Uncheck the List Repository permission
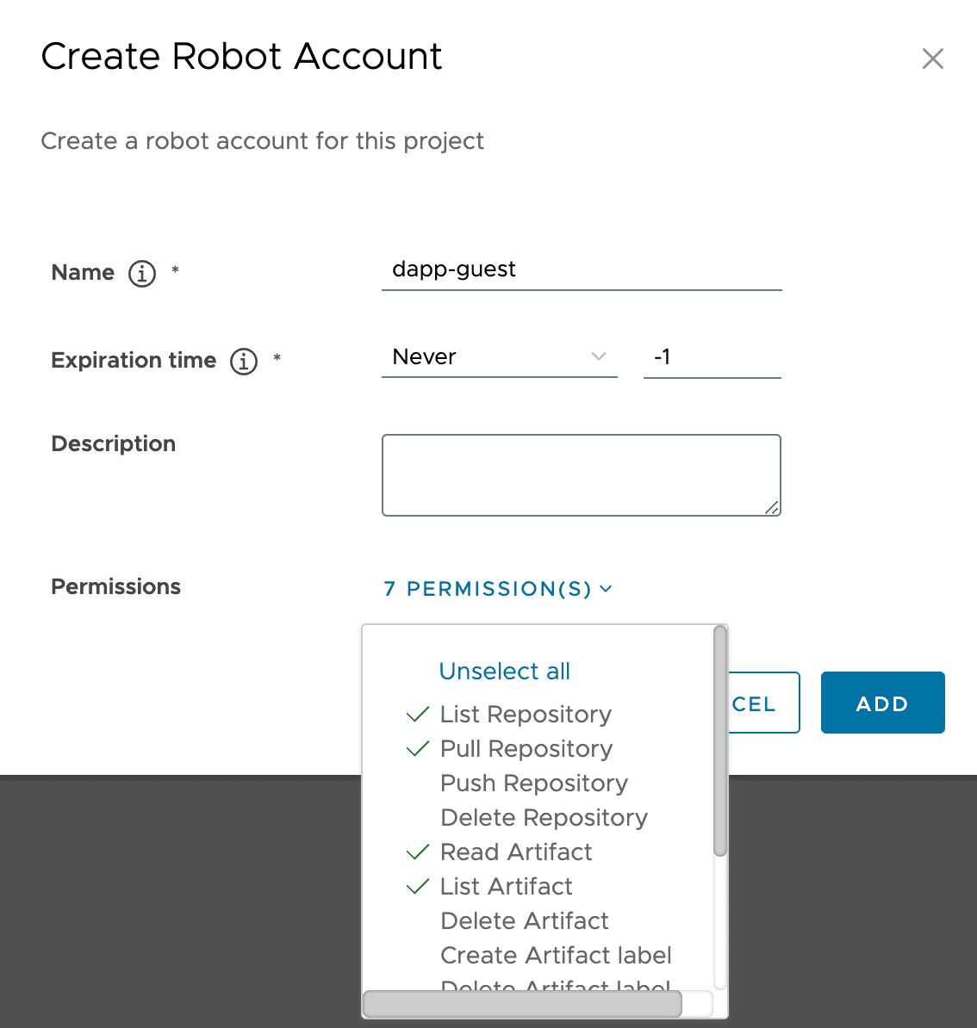This screenshot has height=1028, width=977. (525, 714)
